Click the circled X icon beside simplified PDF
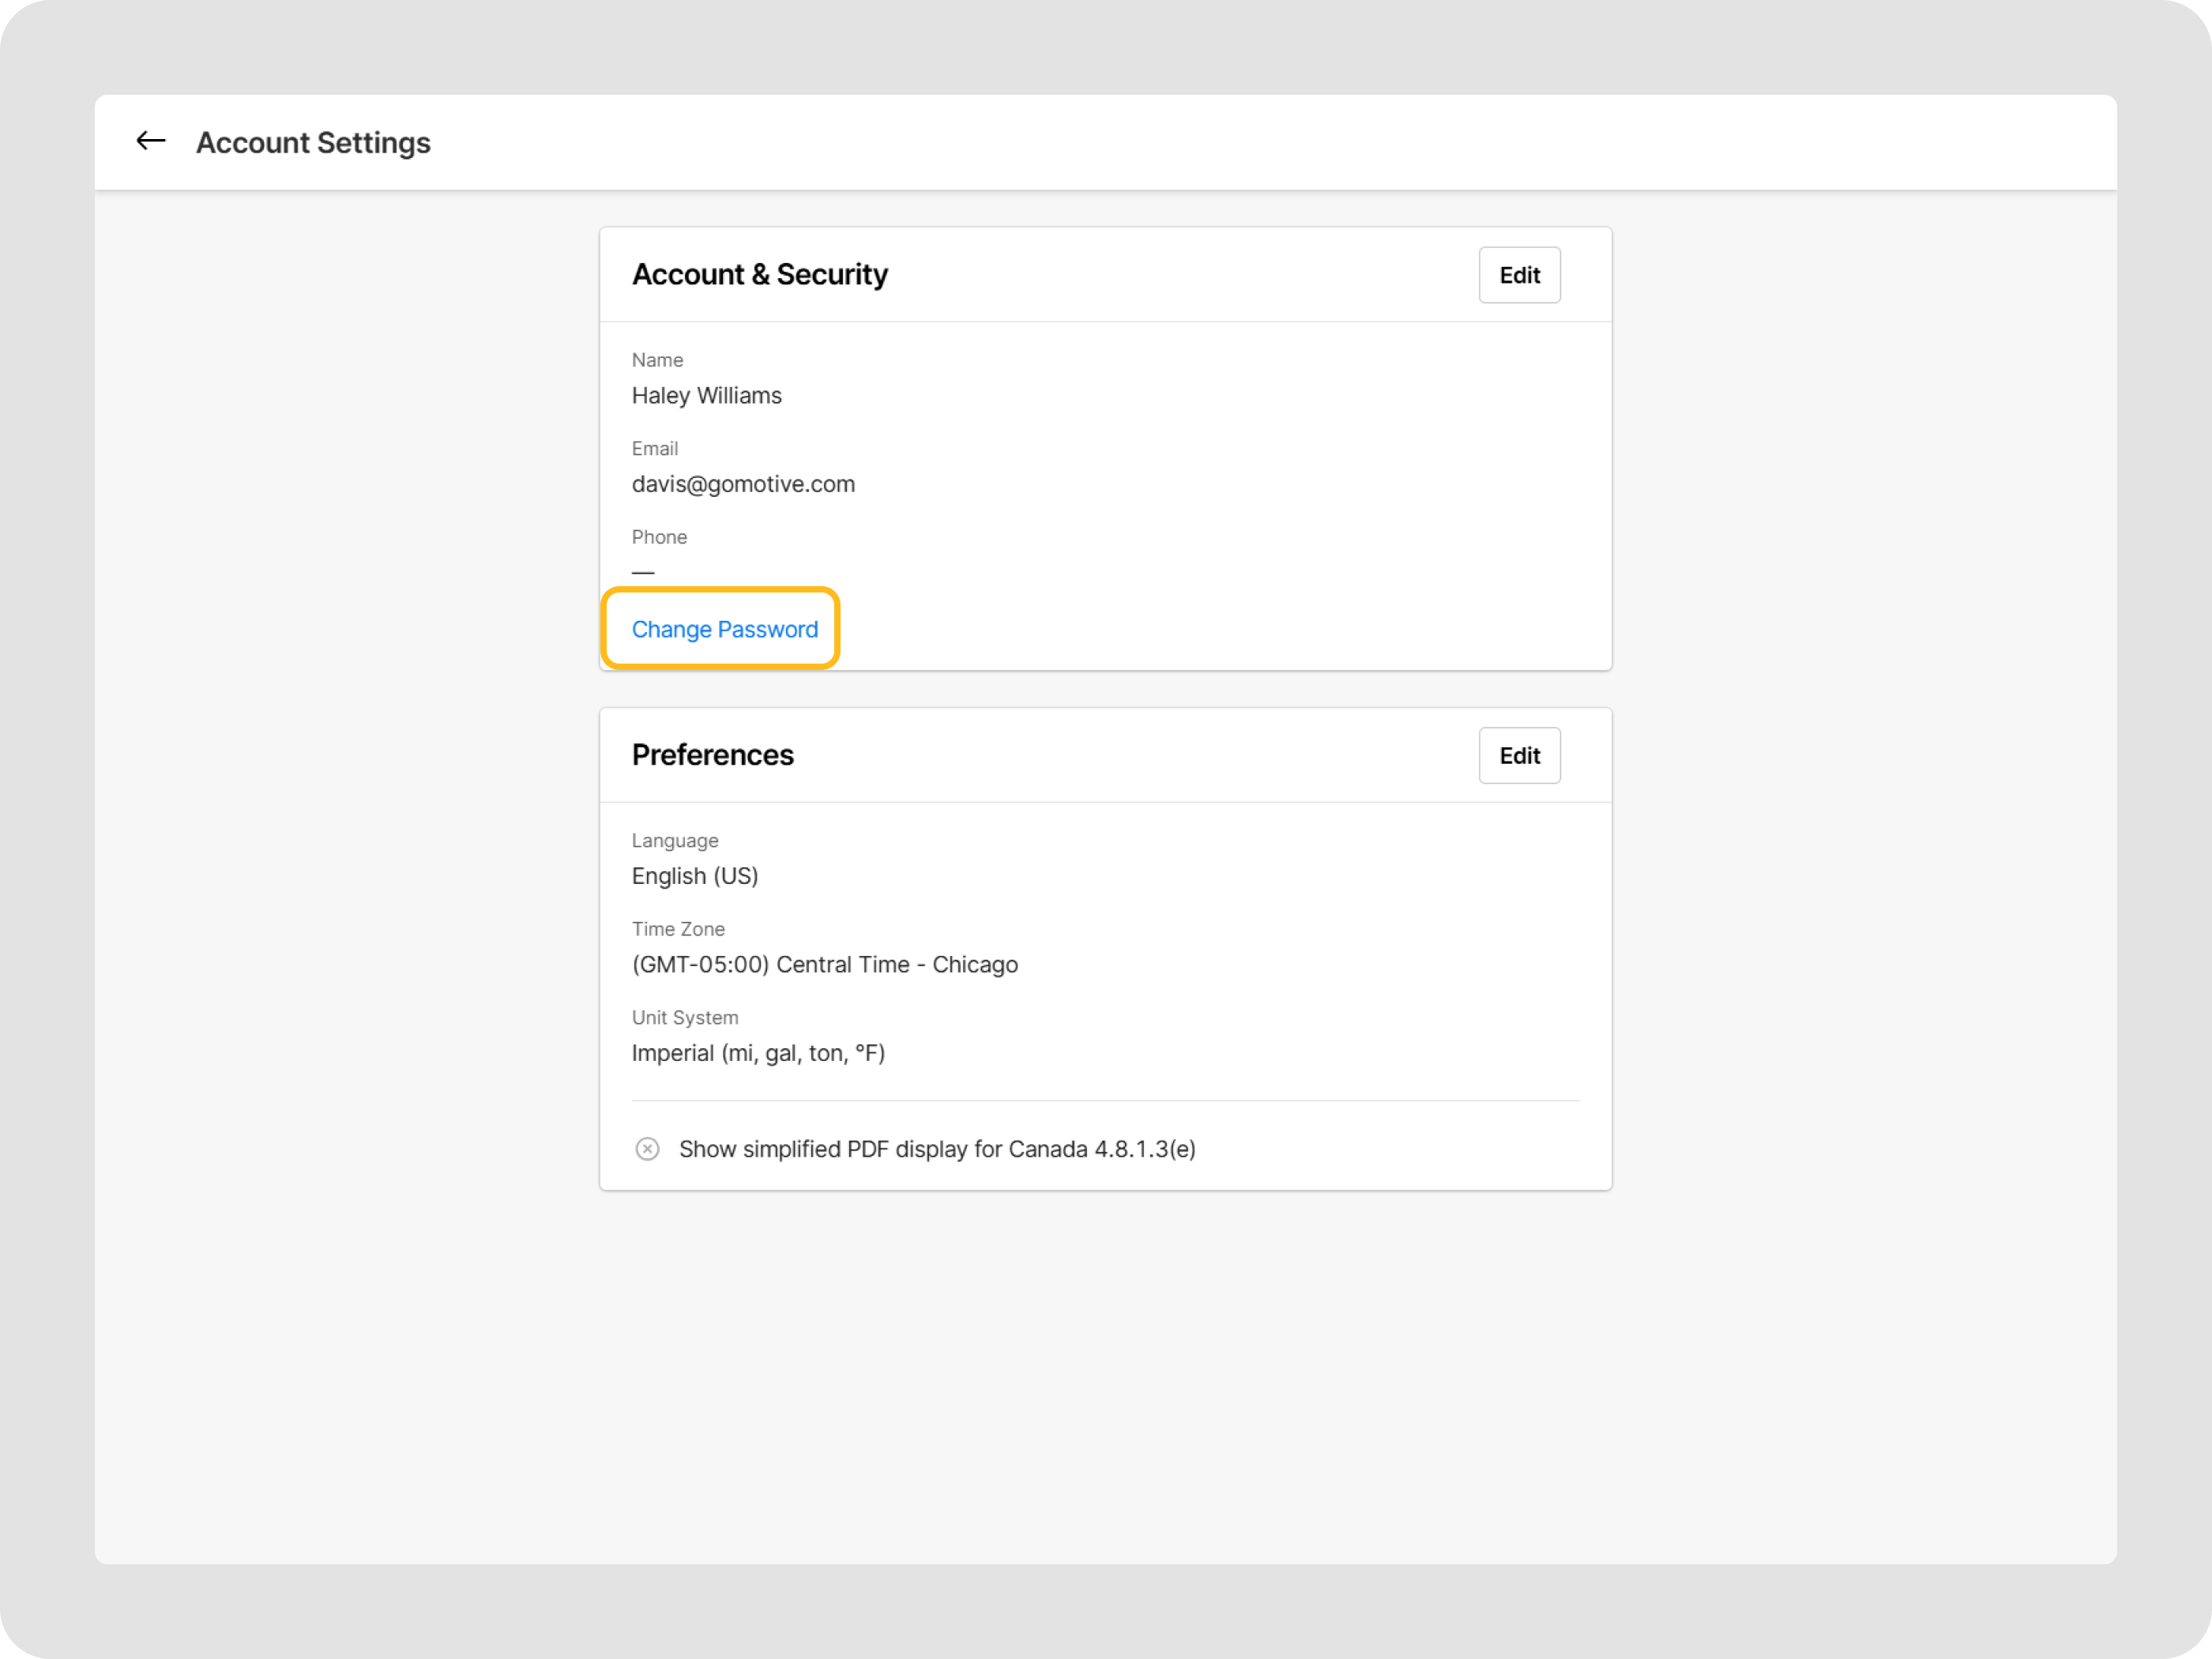Screen dimensions: 2212x1659 pos(647,1148)
